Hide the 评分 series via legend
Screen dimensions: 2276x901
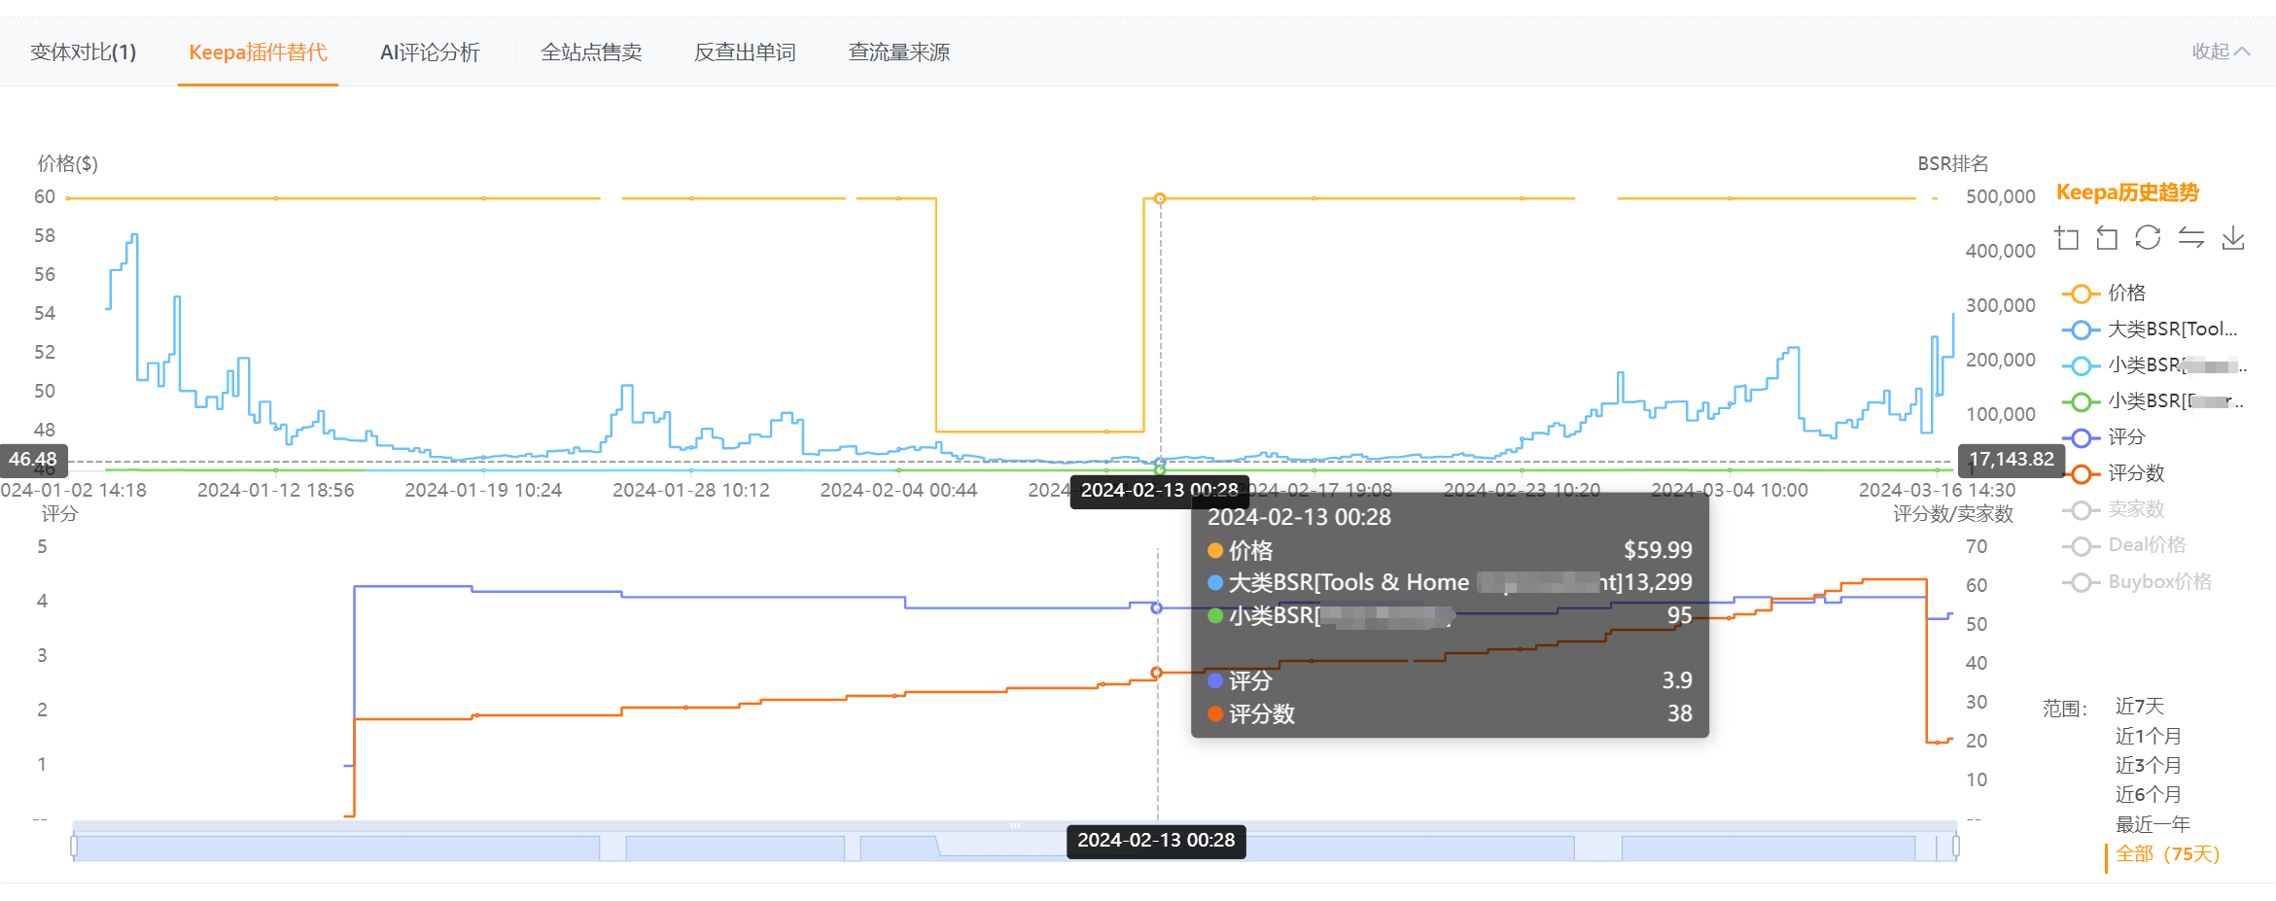2104,437
